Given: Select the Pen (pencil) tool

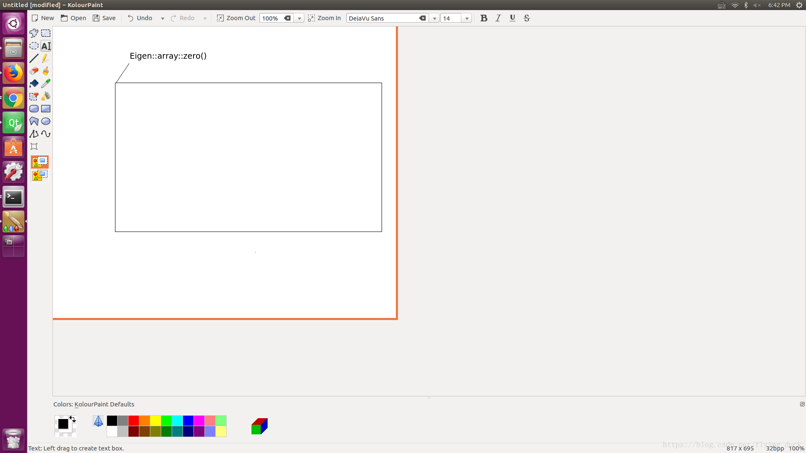Looking at the screenshot, I should [46, 58].
